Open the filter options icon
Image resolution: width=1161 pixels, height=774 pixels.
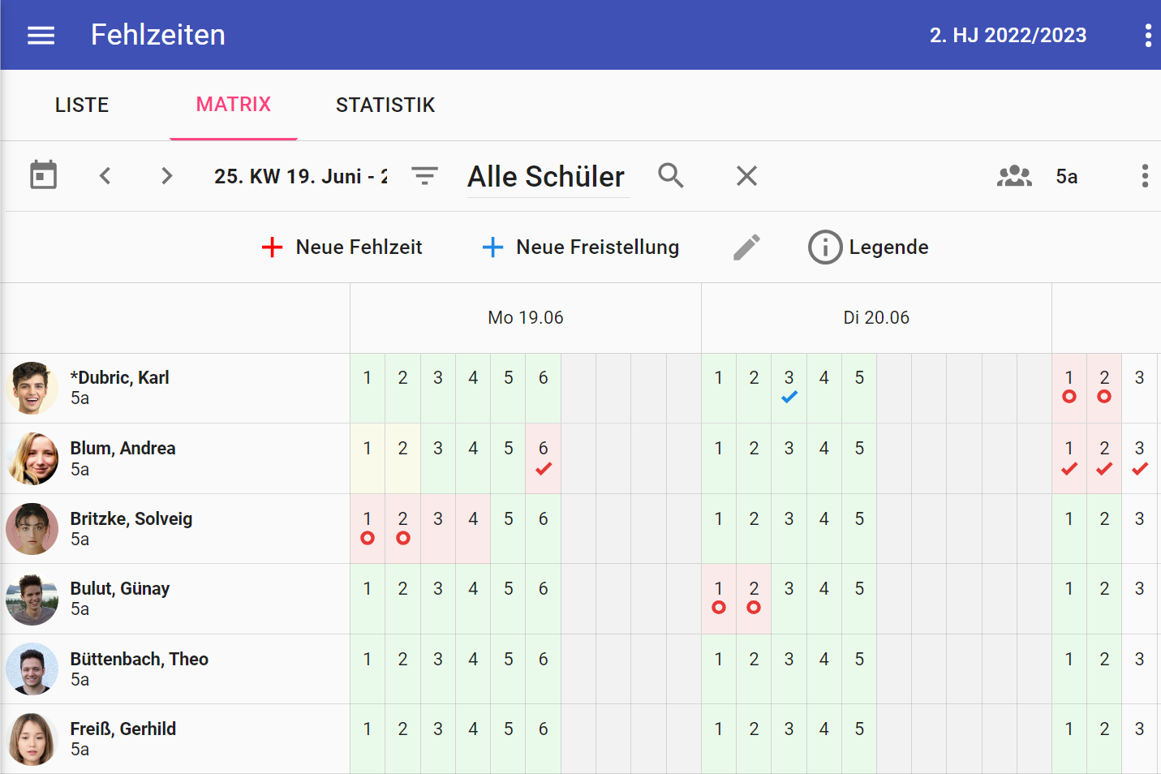[424, 175]
